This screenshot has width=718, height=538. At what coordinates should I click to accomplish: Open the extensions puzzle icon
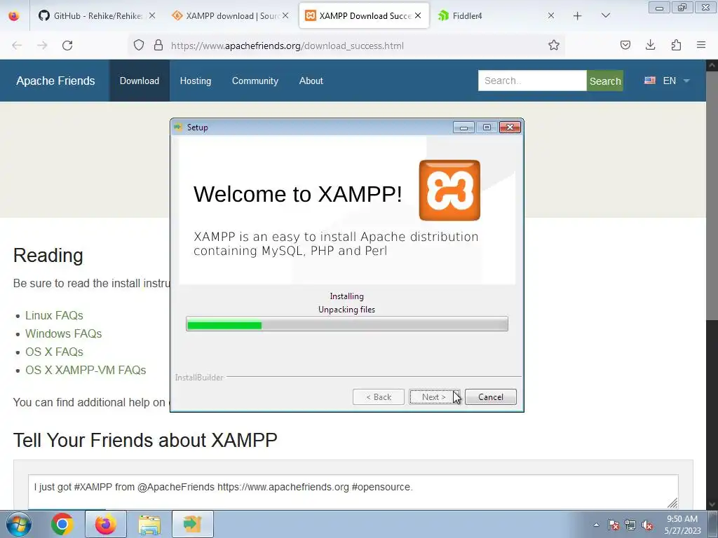click(x=676, y=45)
